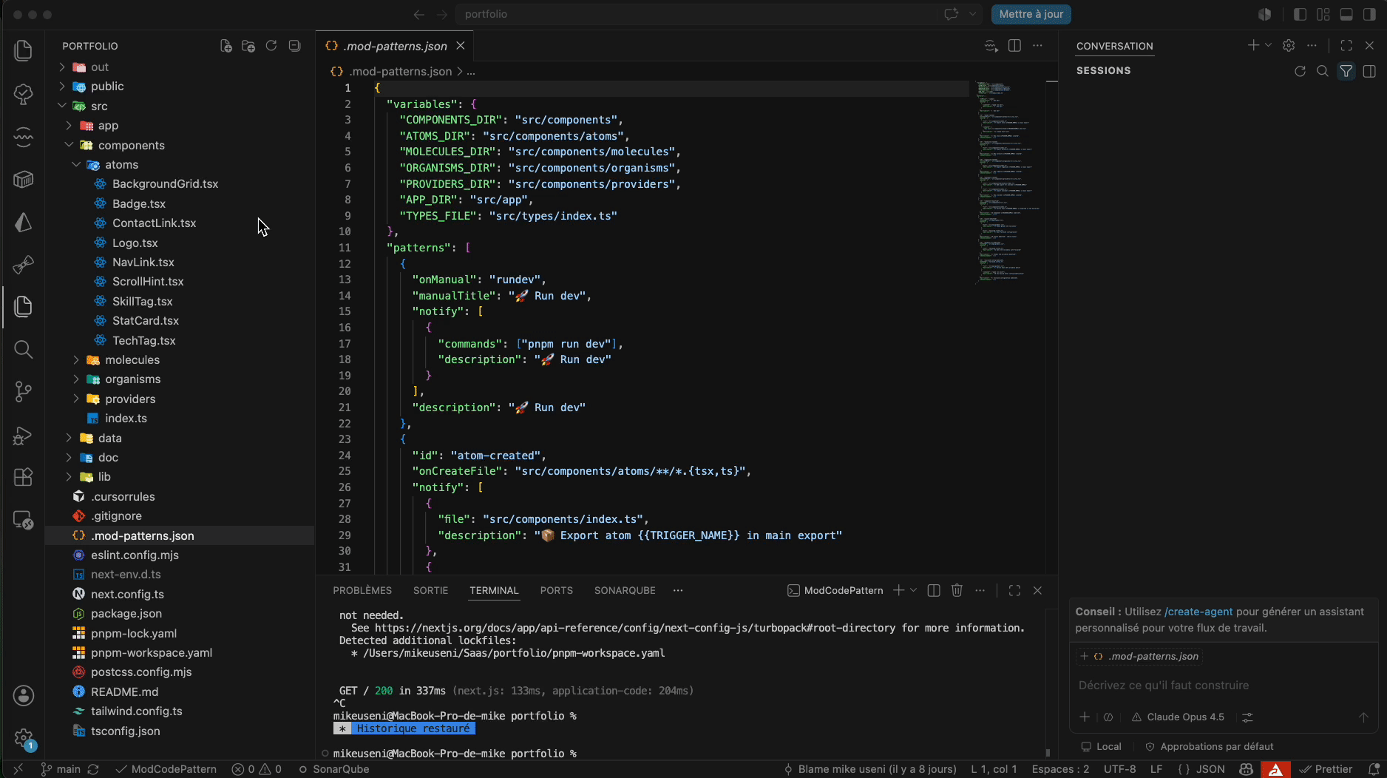The width and height of the screenshot is (1387, 778).
Task: Maximize the Conversation panel
Action: pyautogui.click(x=1346, y=46)
